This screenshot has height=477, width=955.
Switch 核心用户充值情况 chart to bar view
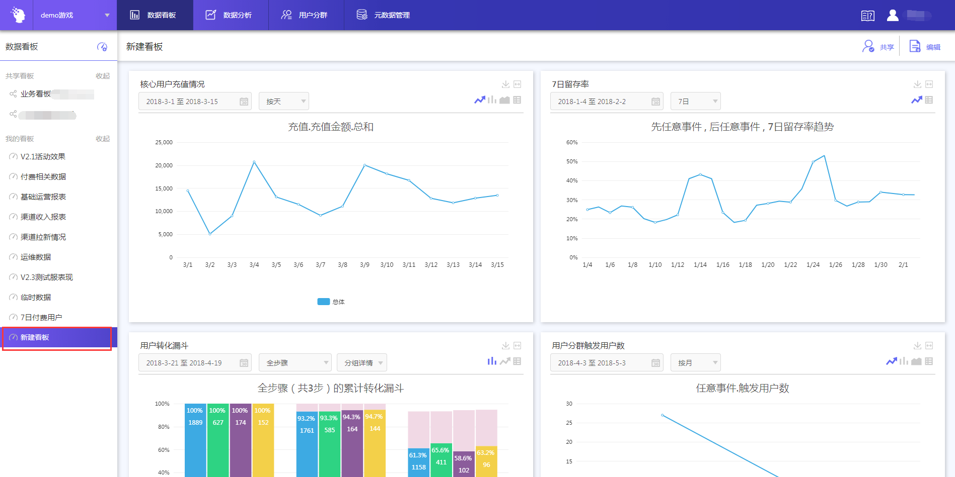(492, 100)
